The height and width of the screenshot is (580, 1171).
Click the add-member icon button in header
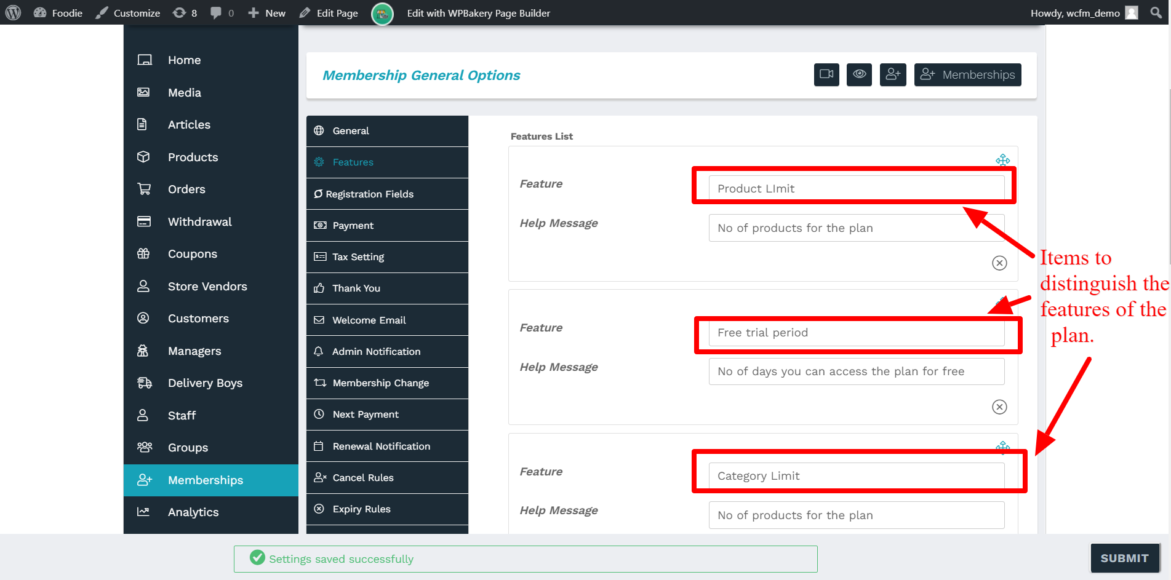pyautogui.click(x=892, y=74)
